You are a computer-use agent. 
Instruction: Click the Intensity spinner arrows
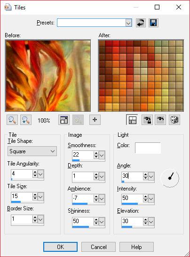(145, 199)
